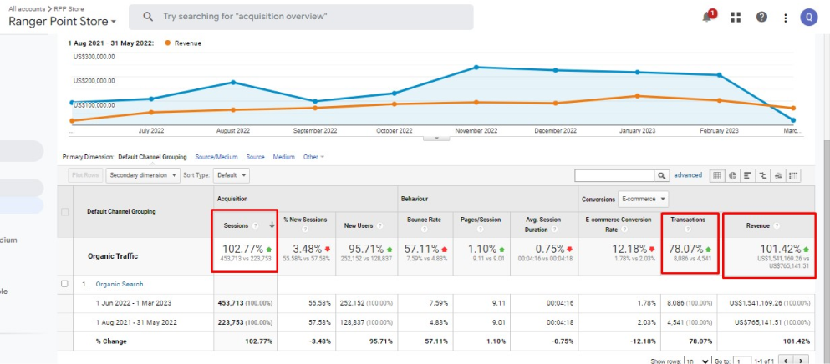Switch to data table view
830x364 pixels.
coord(717,175)
